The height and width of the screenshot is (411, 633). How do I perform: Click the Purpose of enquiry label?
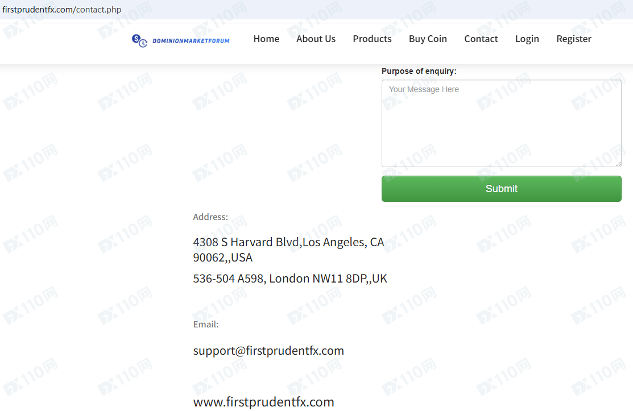coord(419,72)
